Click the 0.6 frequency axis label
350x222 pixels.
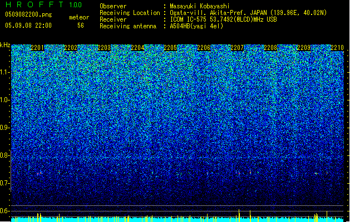click(x=4, y=211)
